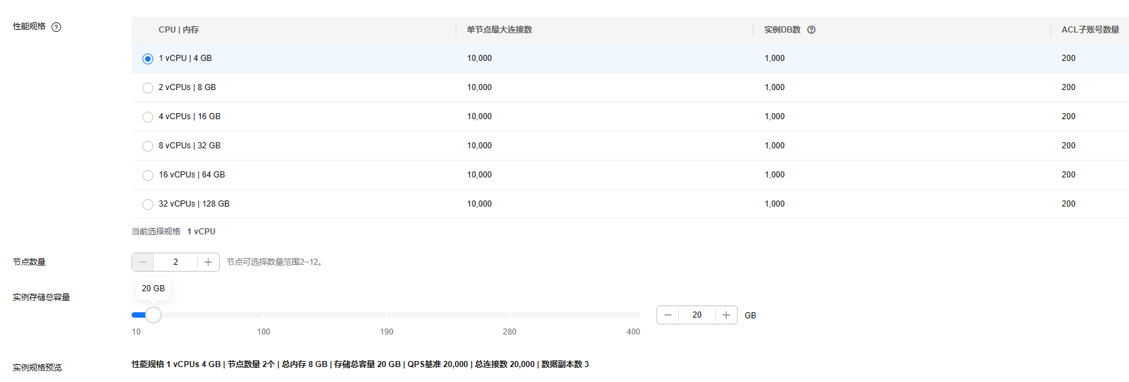The image size is (1129, 382).
Task: Decrease storage capacity with minus button
Action: coord(668,315)
